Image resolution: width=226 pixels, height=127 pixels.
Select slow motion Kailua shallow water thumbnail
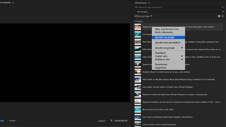coord(138,57)
